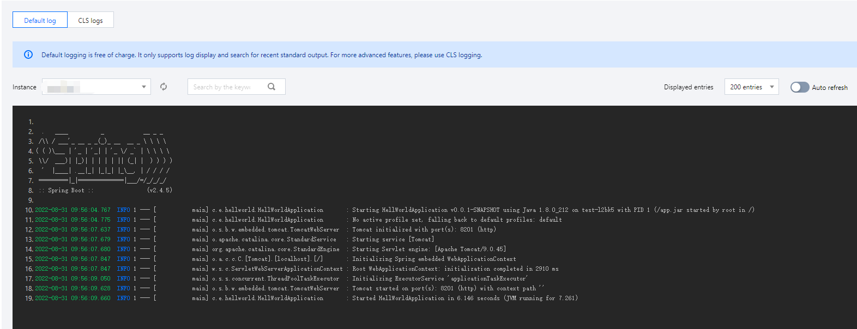This screenshot has height=329, width=857.
Task: Click the Tomcat initialized with port log message
Action: click(424, 229)
